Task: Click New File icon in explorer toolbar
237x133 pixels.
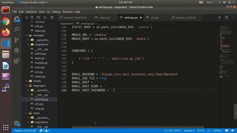Action: point(32,17)
